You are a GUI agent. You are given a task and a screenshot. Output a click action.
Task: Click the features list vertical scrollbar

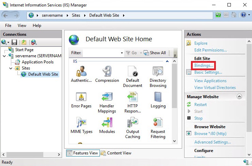[x=174, y=86]
